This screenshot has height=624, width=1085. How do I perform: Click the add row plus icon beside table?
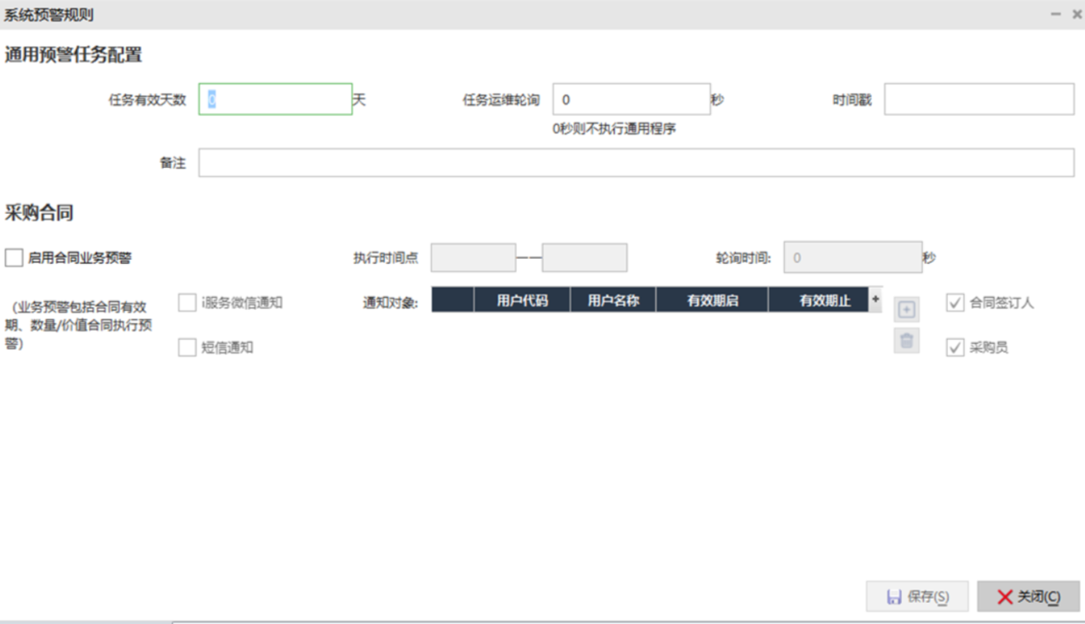[x=906, y=310]
